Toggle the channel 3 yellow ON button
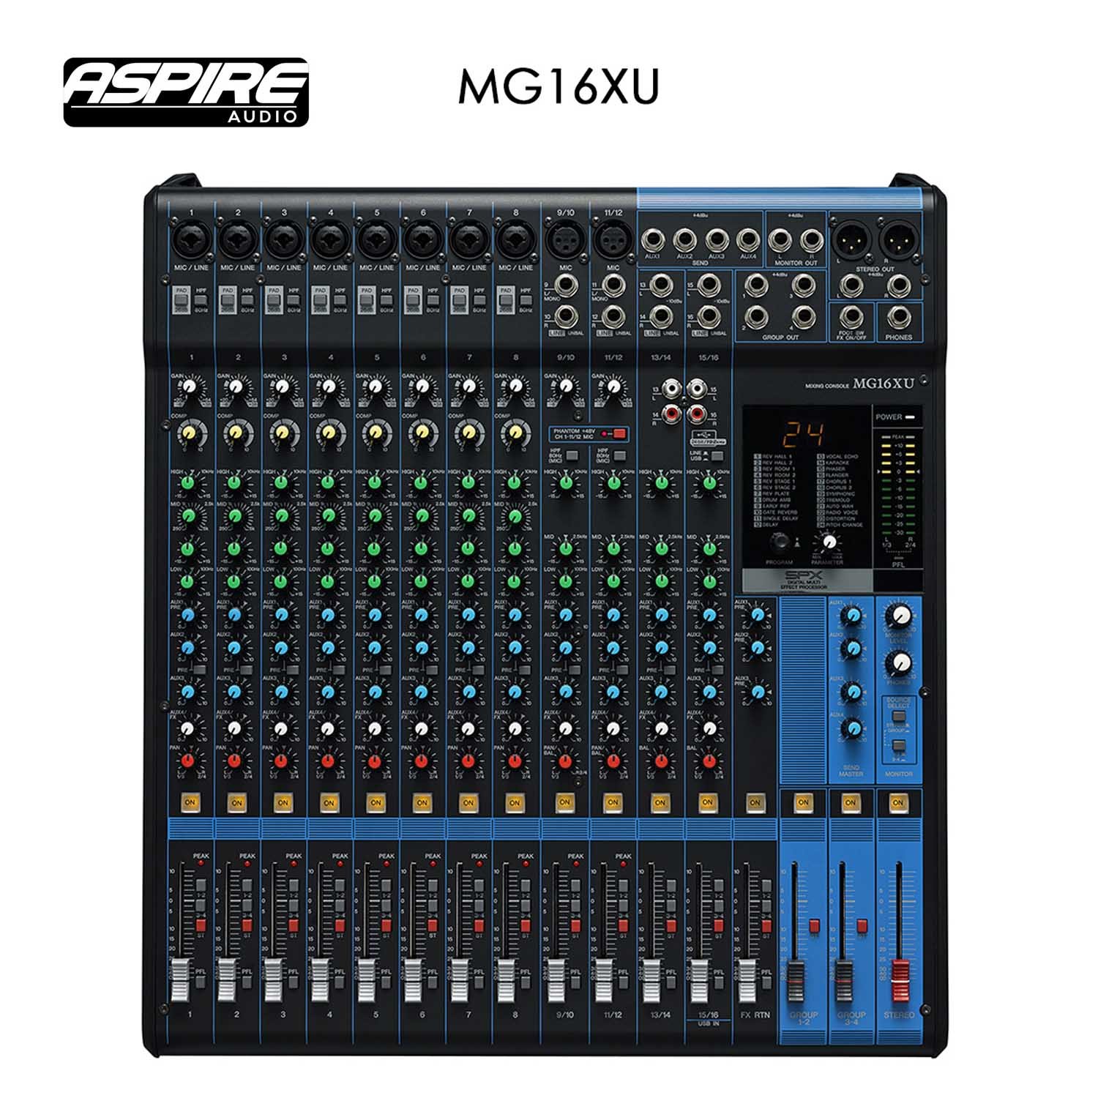 283,802
